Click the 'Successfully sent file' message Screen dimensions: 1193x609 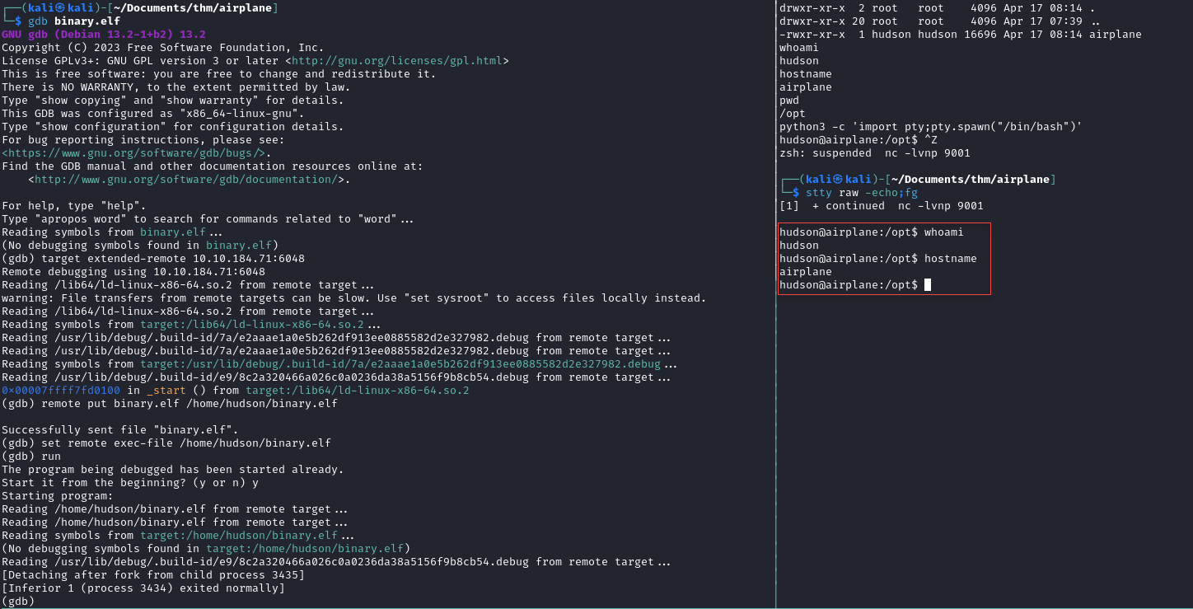120,430
